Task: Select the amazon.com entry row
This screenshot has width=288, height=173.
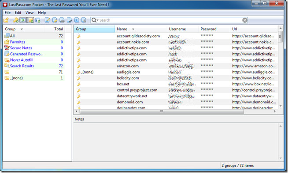Action: [x=176, y=66]
